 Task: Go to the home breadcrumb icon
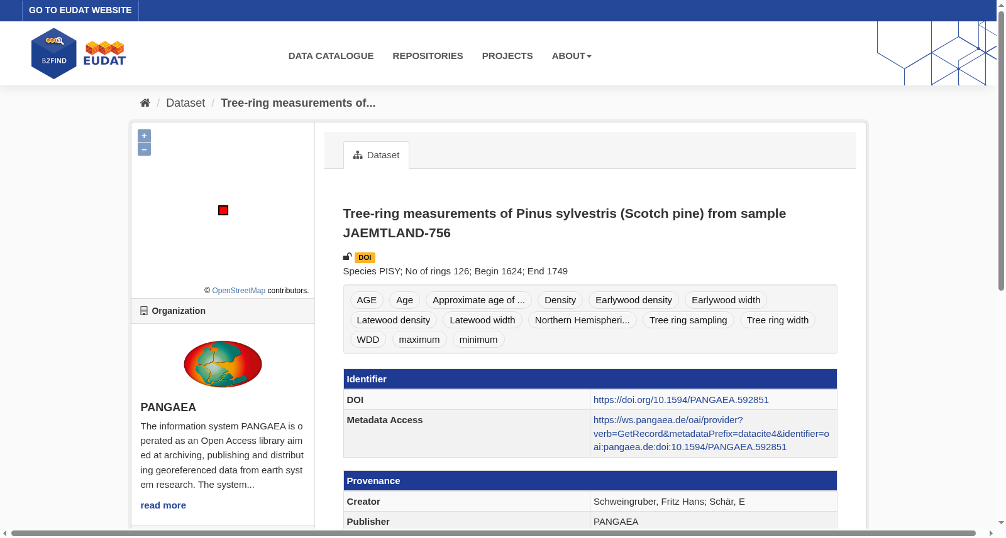[145, 103]
